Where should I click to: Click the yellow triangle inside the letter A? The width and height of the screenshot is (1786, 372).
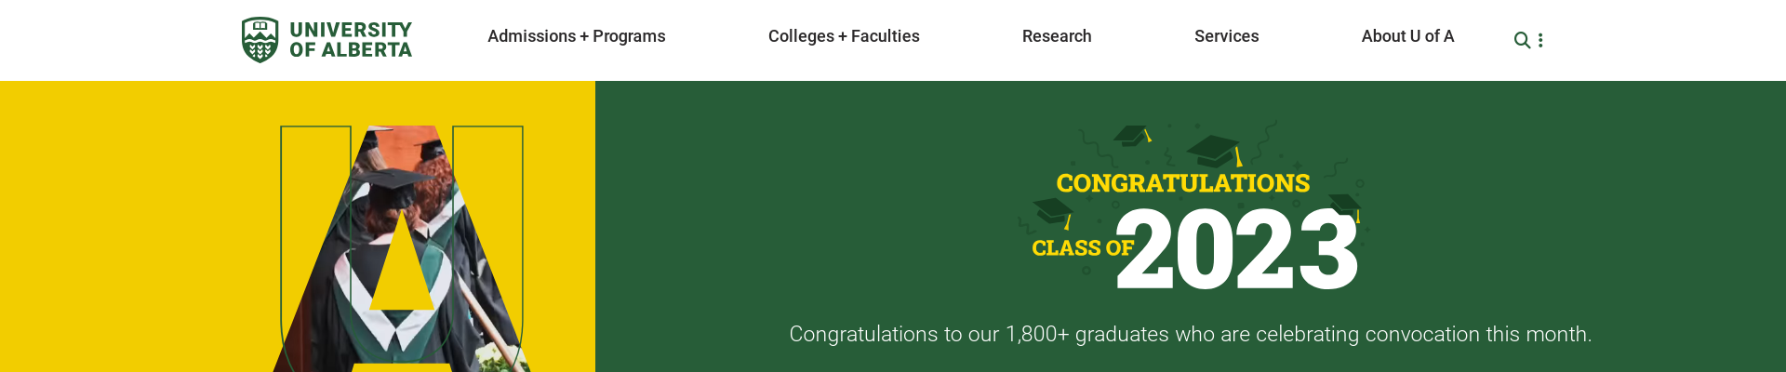tap(402, 270)
